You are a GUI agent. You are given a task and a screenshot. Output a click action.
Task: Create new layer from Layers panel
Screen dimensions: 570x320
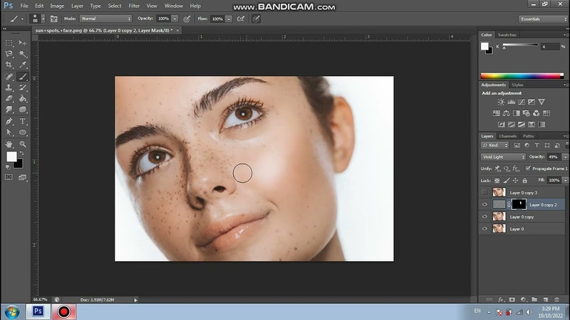[546, 299]
